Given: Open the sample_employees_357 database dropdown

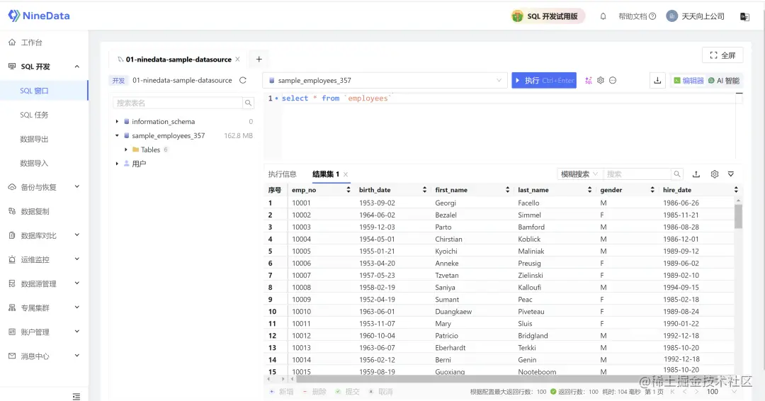Looking at the screenshot, I should click(x=385, y=81).
